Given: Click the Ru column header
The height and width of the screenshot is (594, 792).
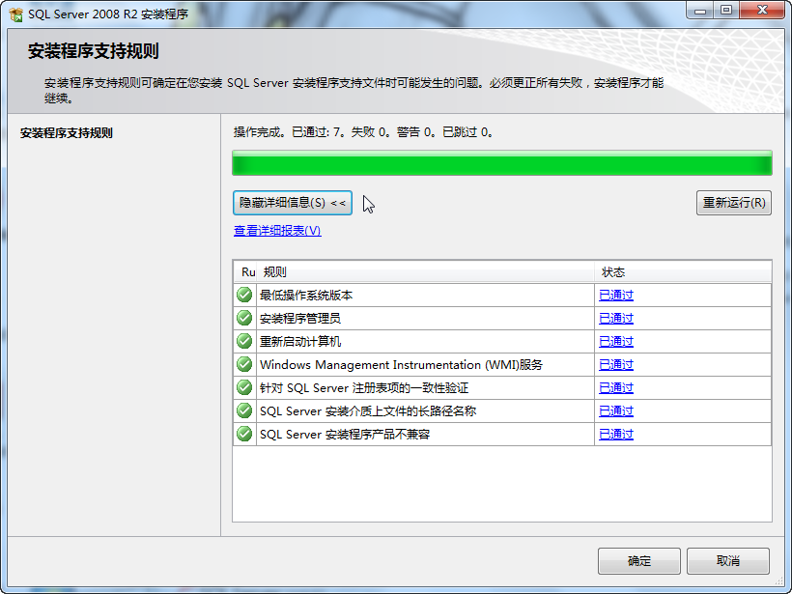Looking at the screenshot, I should pyautogui.click(x=245, y=272).
